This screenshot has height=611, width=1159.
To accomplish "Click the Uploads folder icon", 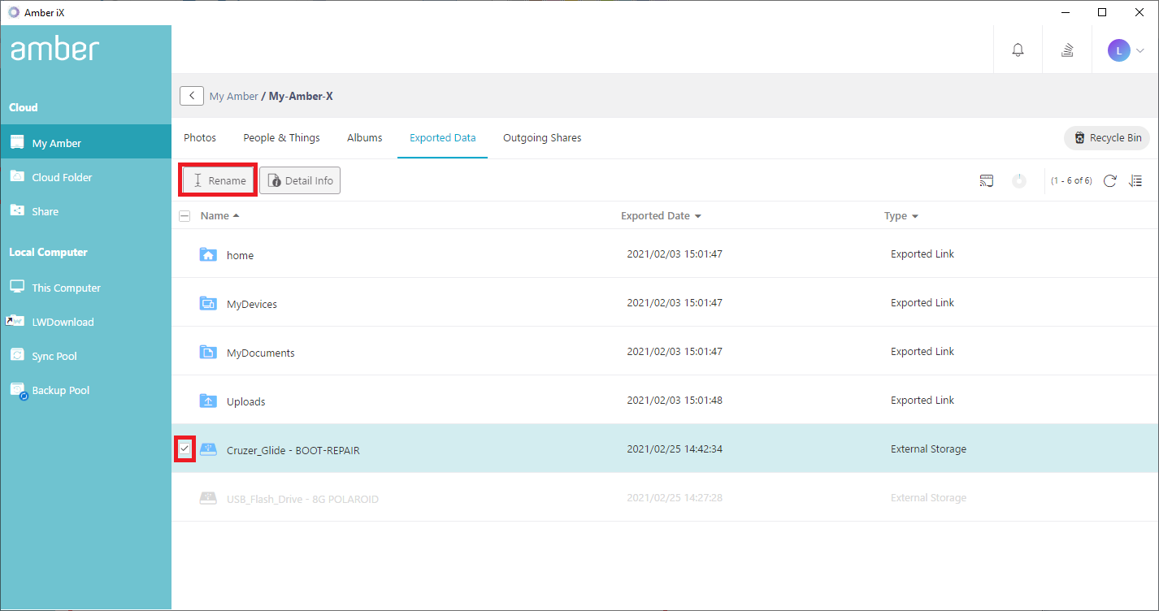I will [208, 401].
